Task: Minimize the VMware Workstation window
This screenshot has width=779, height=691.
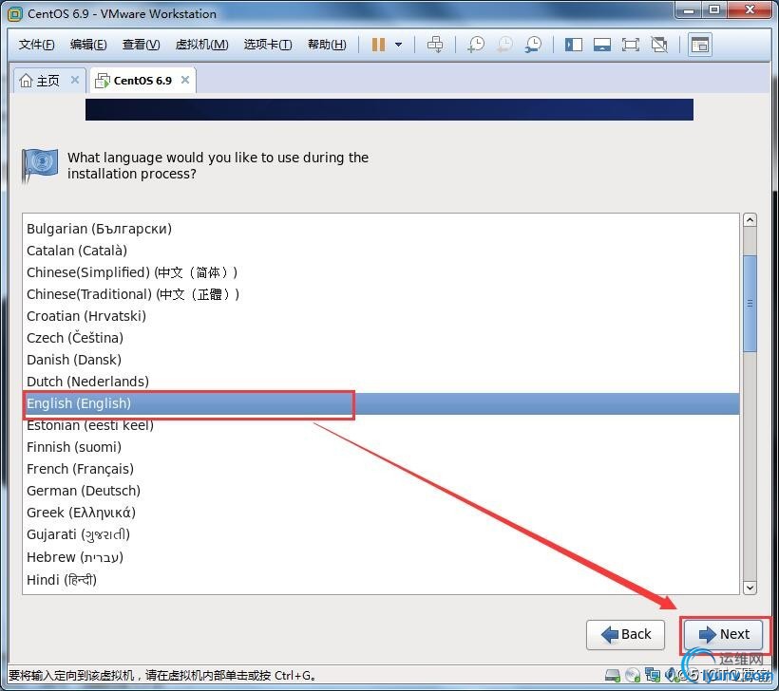Action: [x=689, y=9]
